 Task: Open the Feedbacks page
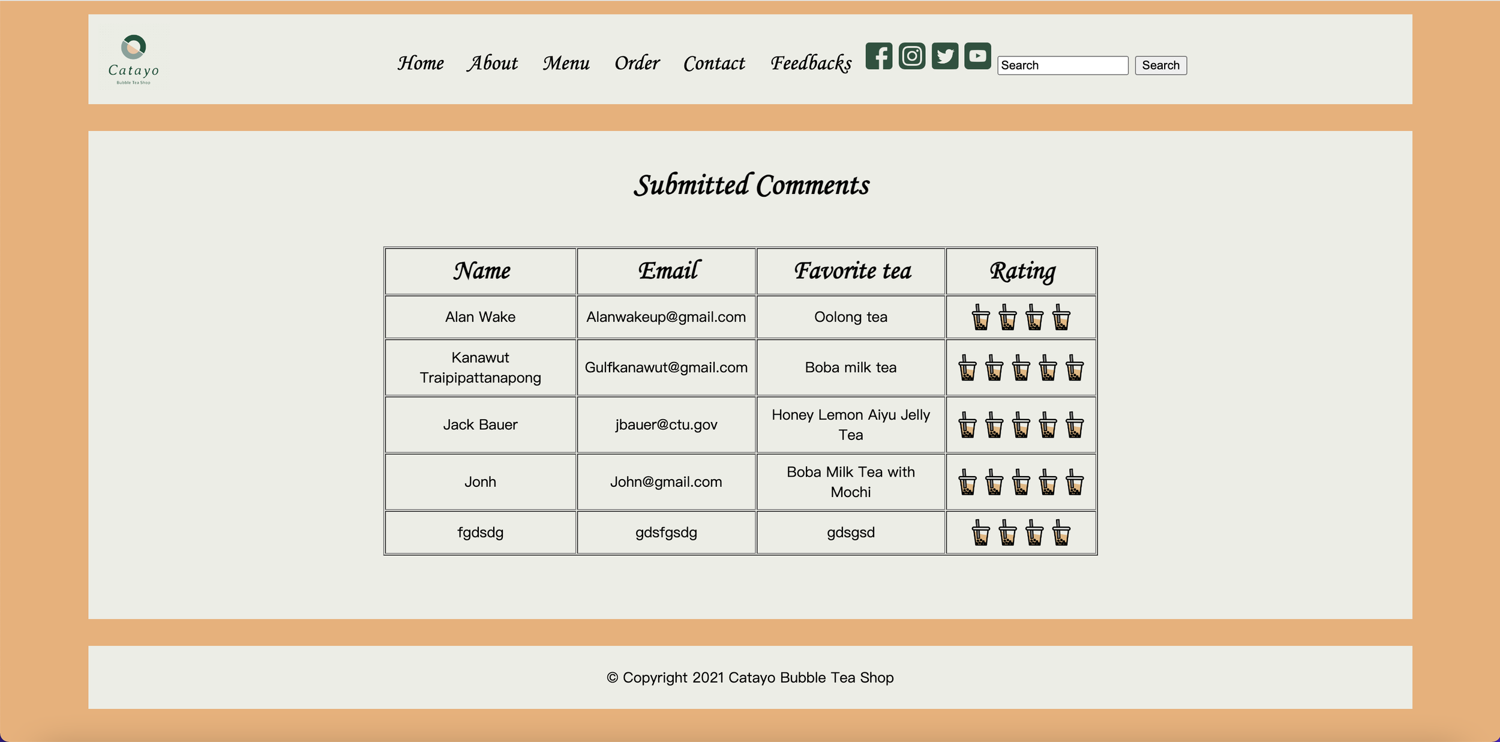pyautogui.click(x=811, y=63)
